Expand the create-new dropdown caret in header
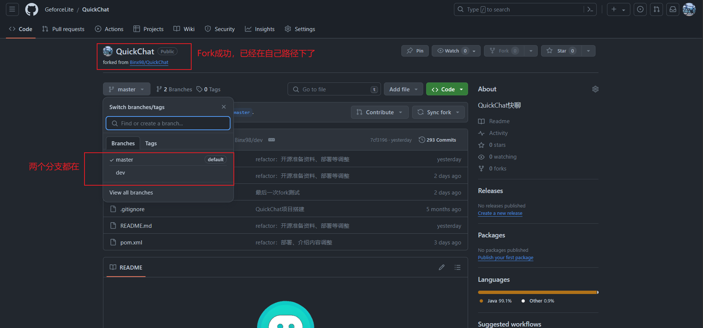This screenshot has width=703, height=328. pos(624,10)
